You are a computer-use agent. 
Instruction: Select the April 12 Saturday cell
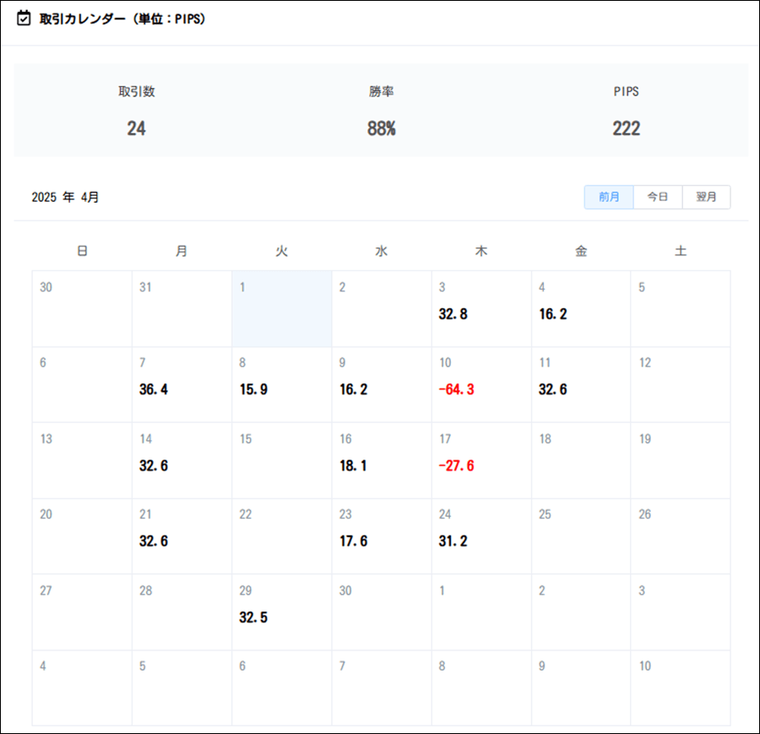(x=681, y=384)
